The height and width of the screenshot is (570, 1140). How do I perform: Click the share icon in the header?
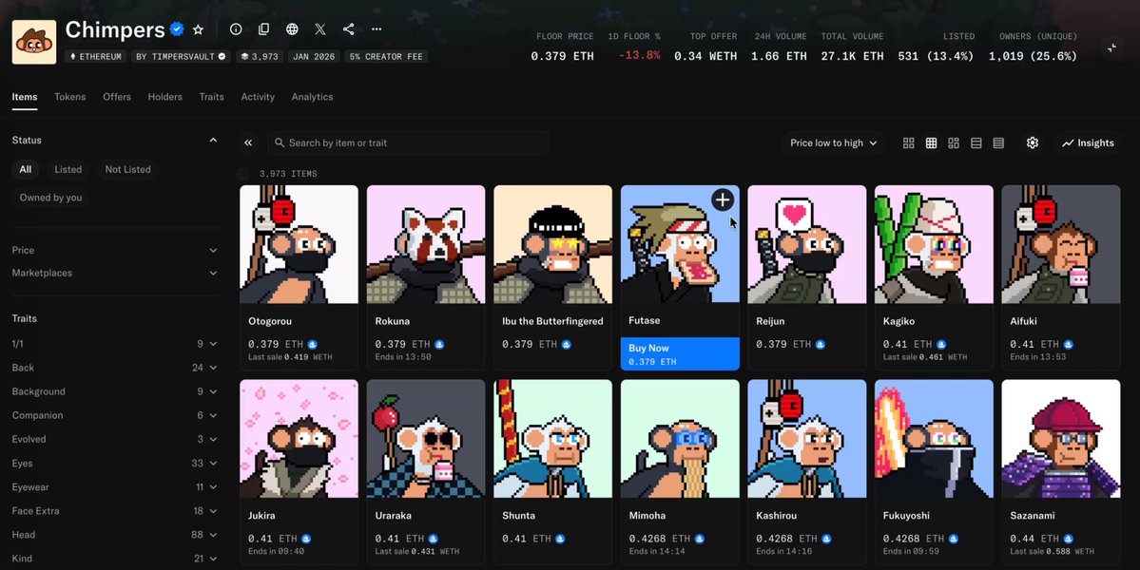tap(349, 29)
